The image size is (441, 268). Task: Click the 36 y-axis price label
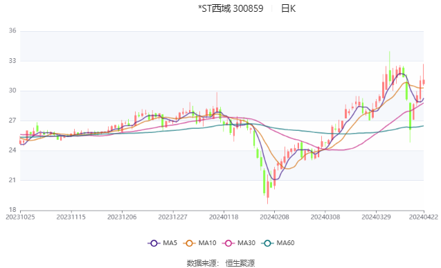click(12, 30)
